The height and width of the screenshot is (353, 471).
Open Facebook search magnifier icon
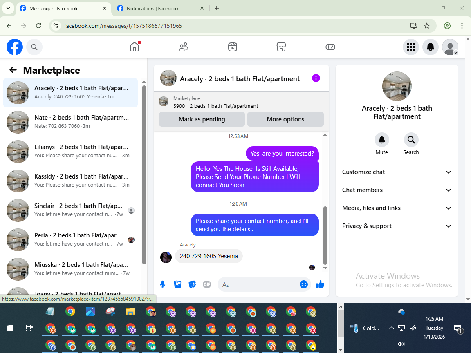click(x=34, y=47)
